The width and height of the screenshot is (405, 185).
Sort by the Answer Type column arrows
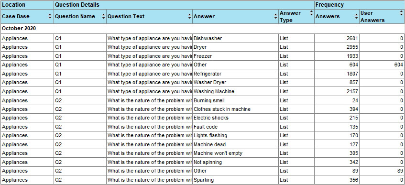pos(311,13)
